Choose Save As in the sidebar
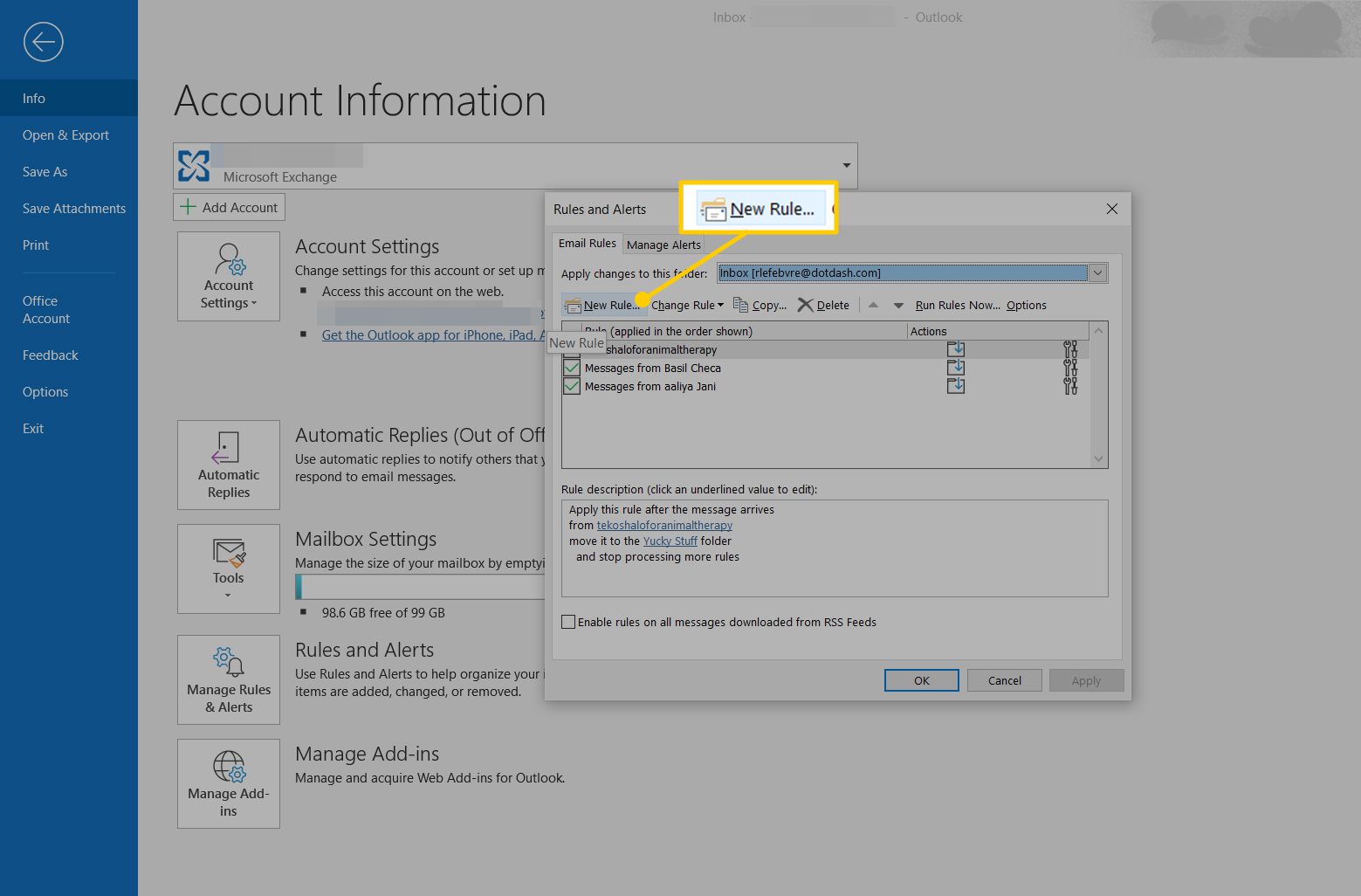The width and height of the screenshot is (1361, 896). (x=69, y=171)
